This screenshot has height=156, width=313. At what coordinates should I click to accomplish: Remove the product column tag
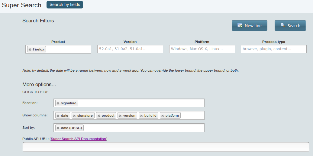[99, 116]
